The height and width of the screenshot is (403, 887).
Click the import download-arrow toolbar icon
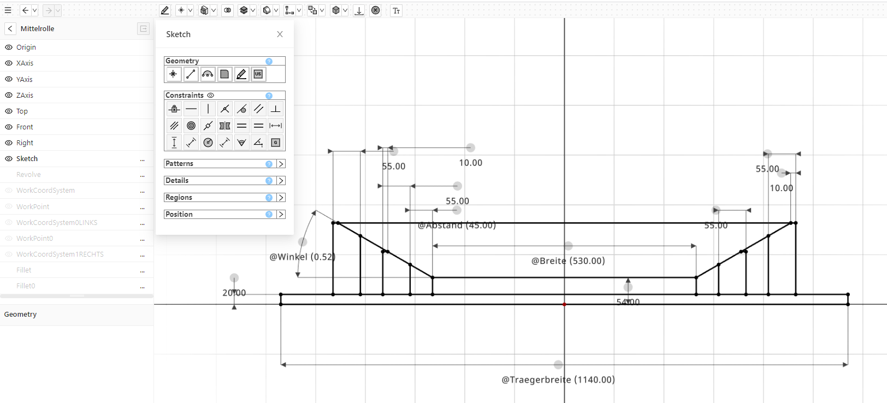(359, 10)
